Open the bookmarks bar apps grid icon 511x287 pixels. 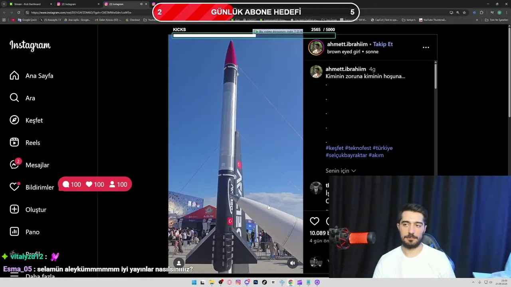click(4, 20)
